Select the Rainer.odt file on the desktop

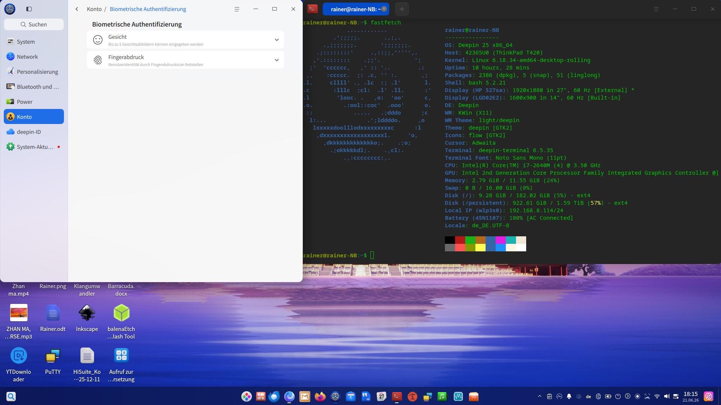(x=53, y=319)
